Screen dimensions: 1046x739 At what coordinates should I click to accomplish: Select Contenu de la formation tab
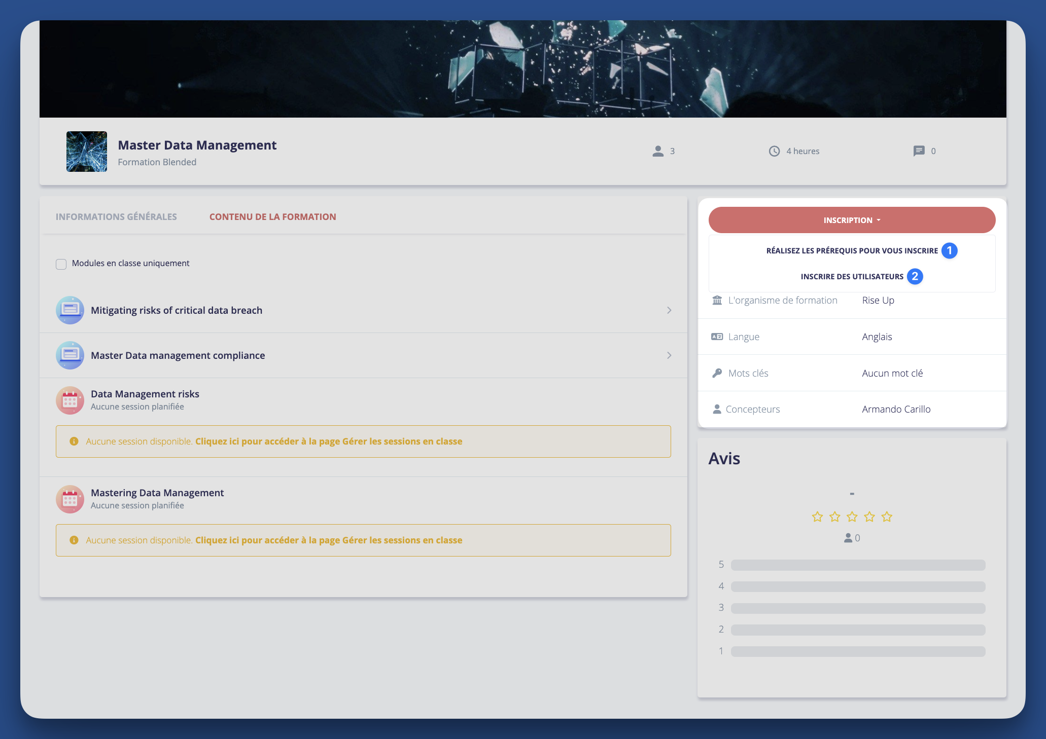pos(272,217)
